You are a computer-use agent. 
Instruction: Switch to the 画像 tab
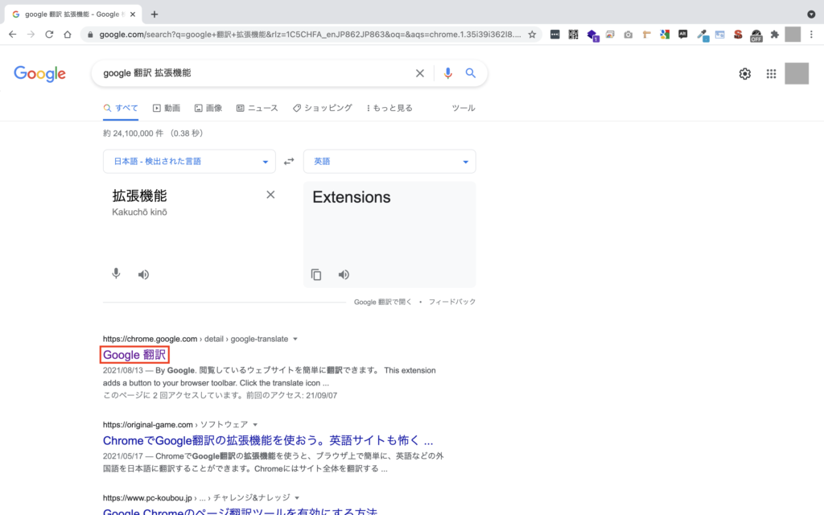208,108
